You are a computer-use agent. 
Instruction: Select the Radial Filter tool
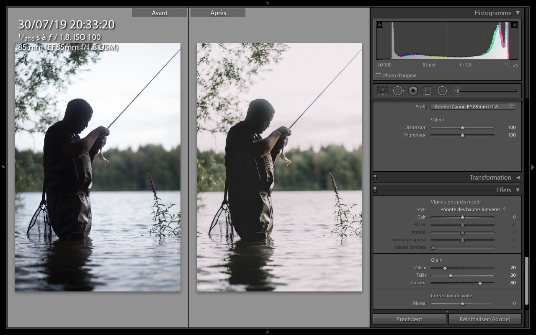coord(442,90)
